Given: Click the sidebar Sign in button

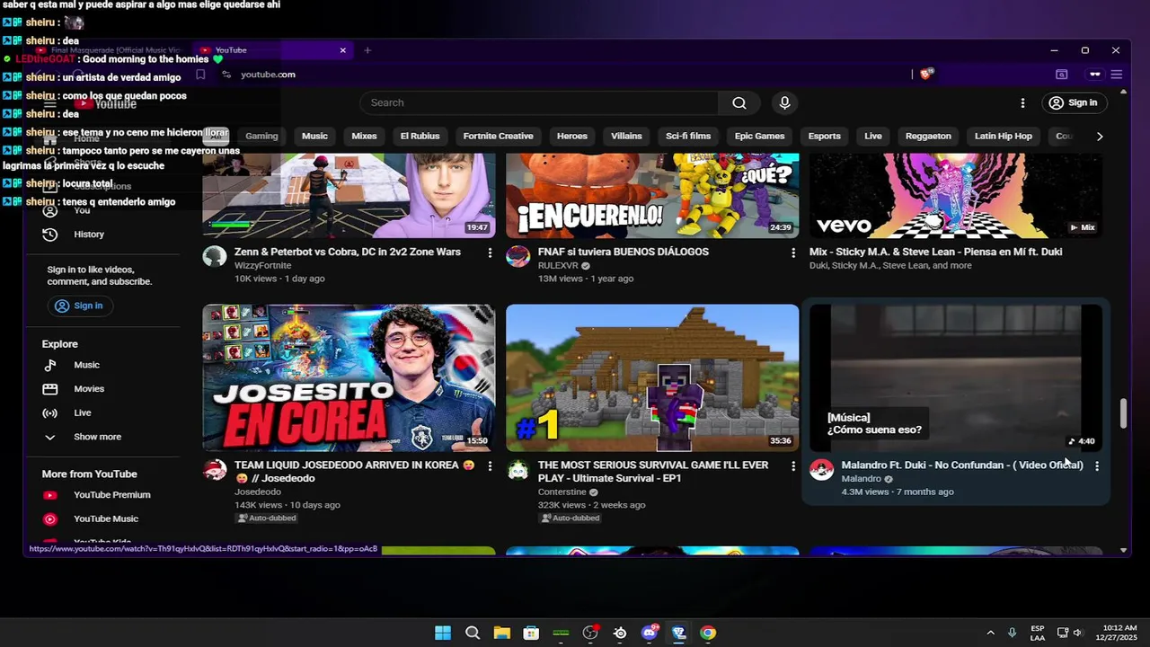Looking at the screenshot, I should pyautogui.click(x=79, y=306).
